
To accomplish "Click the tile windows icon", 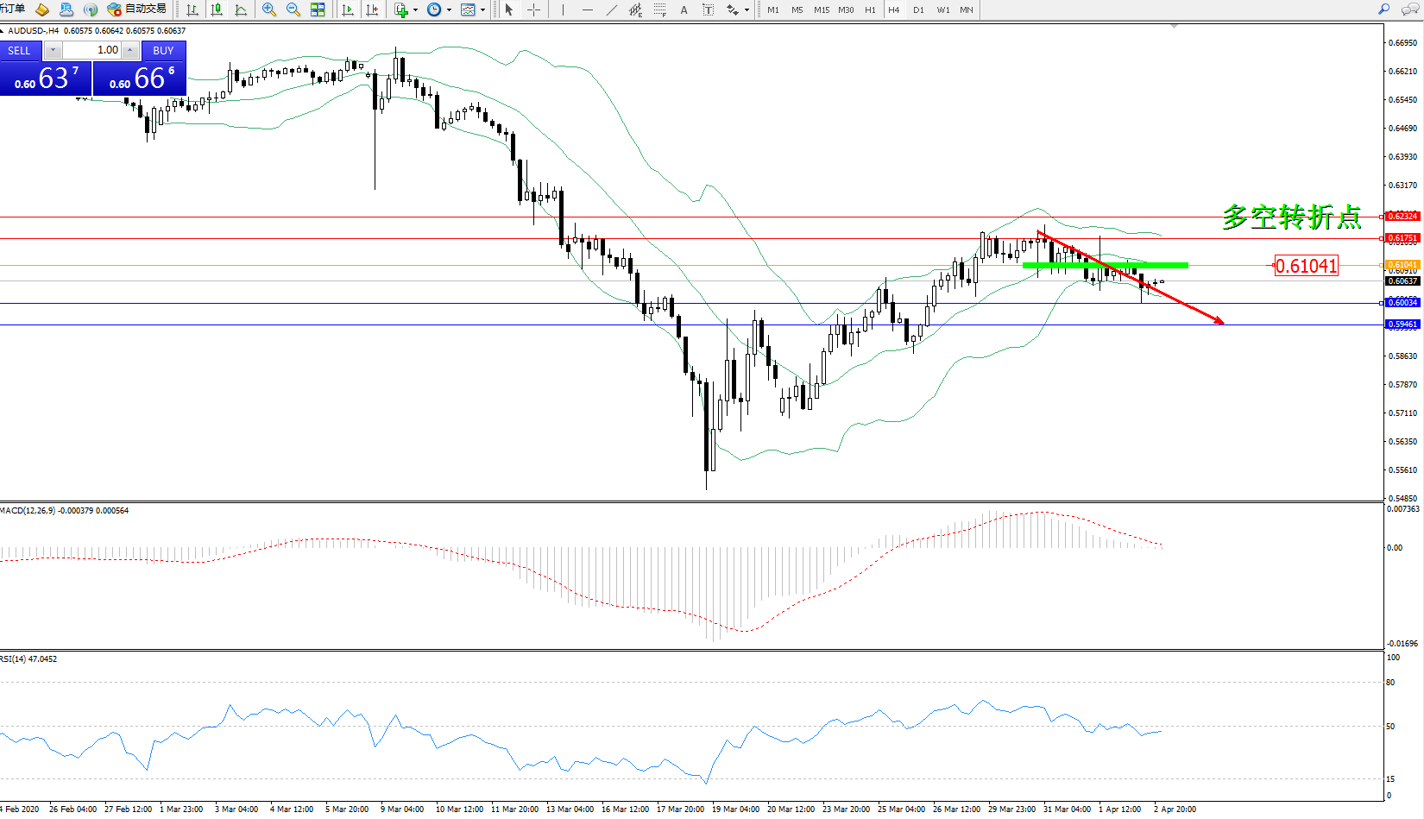I will tap(318, 9).
